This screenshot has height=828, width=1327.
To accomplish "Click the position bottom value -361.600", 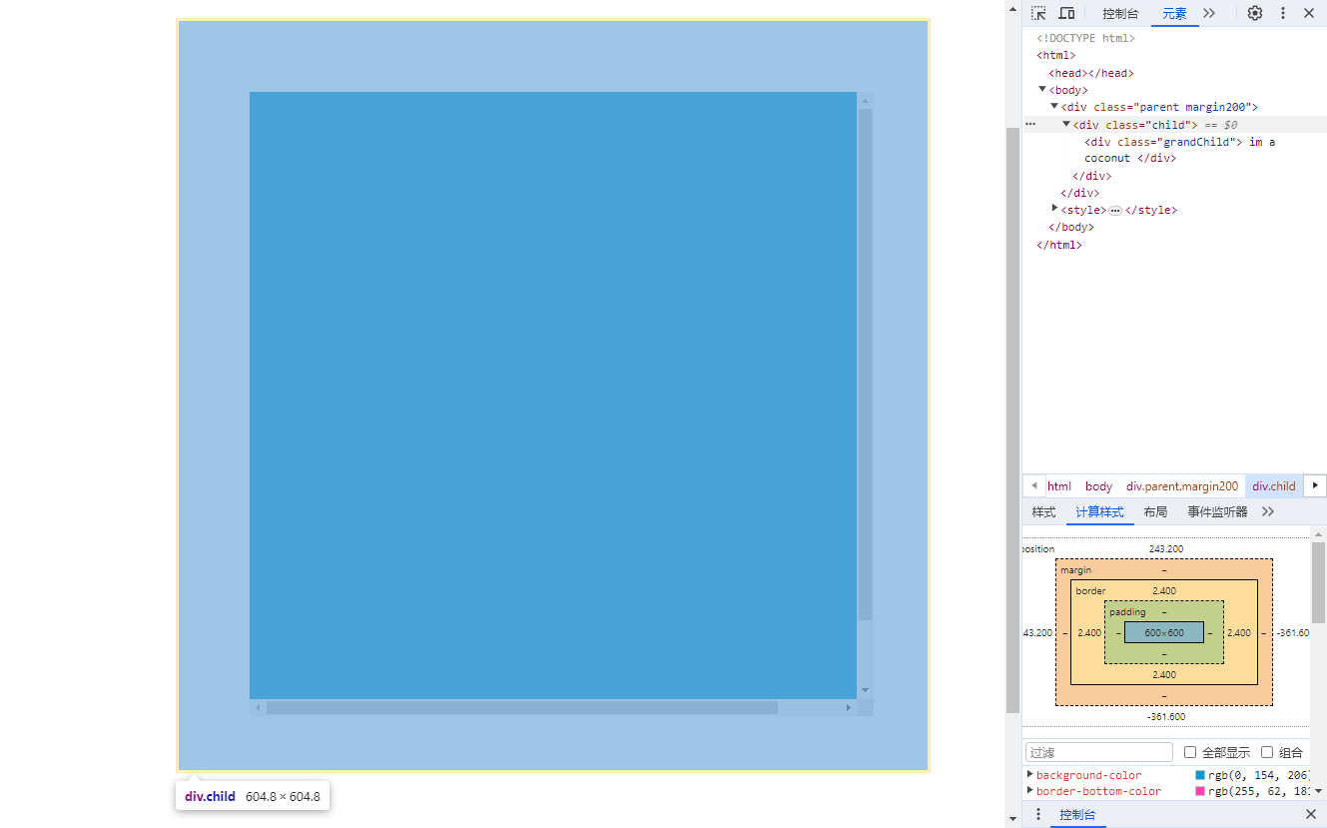I will (1166, 717).
